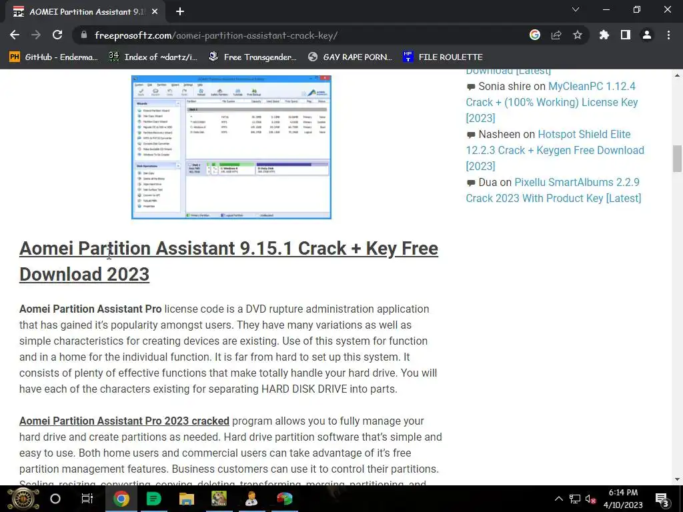Open the Extensions puzzle icon
683x512 pixels.
tap(604, 35)
